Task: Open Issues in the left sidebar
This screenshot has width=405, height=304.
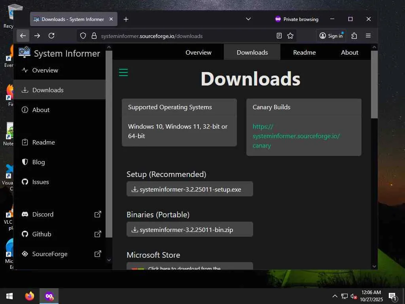Action: (x=59, y=182)
